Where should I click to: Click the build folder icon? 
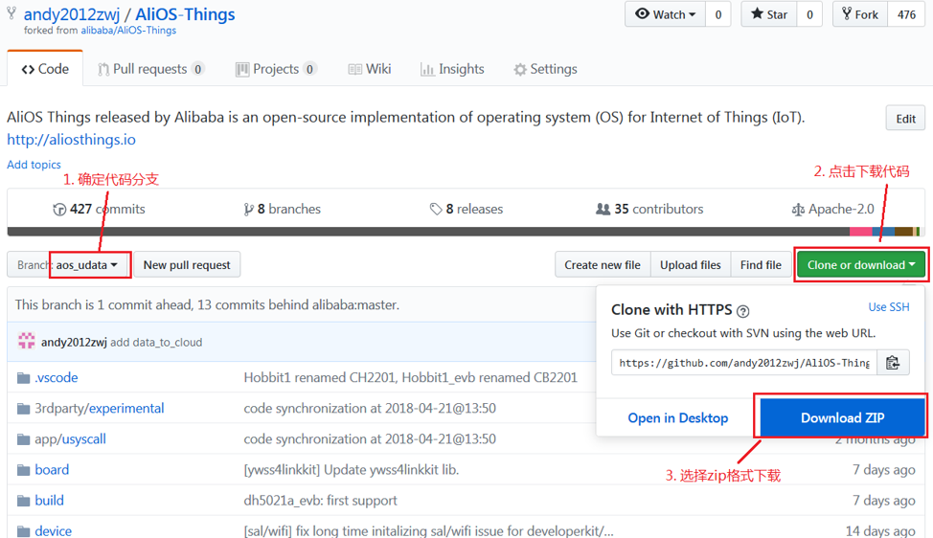coord(23,501)
